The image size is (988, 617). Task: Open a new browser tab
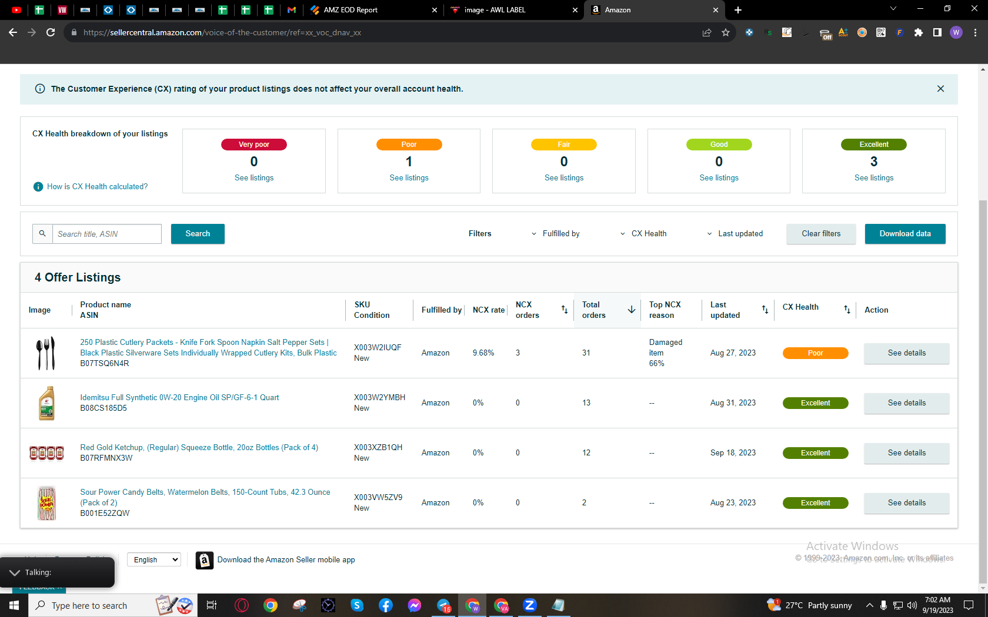(x=738, y=10)
